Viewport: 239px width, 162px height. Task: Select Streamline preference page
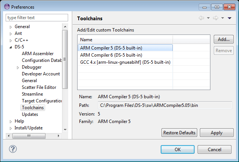pyautogui.click(x=32, y=94)
